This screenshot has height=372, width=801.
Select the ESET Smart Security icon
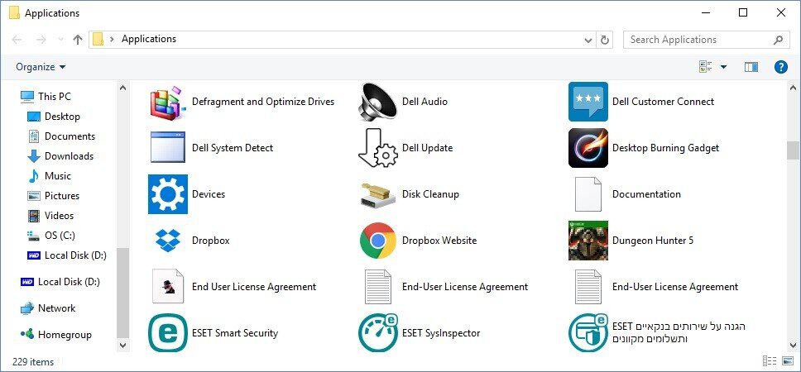(167, 332)
